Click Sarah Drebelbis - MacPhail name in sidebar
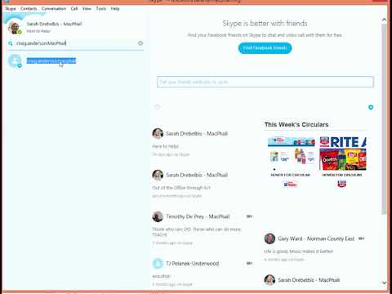 54,24
